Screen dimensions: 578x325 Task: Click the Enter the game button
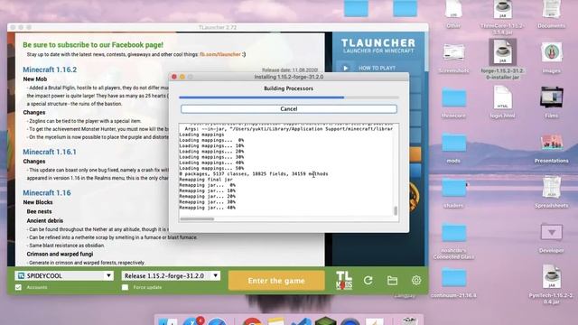pyautogui.click(x=276, y=281)
